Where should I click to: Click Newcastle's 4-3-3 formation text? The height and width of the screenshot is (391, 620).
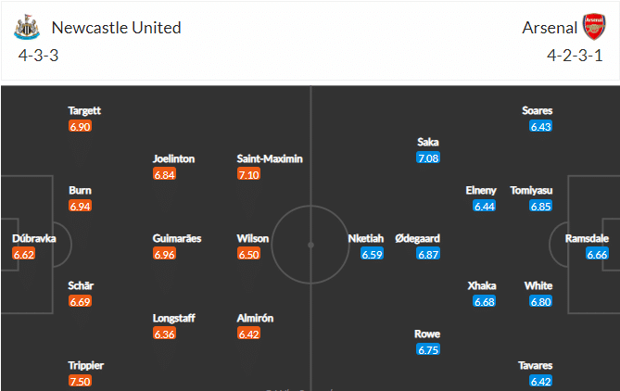coord(38,56)
